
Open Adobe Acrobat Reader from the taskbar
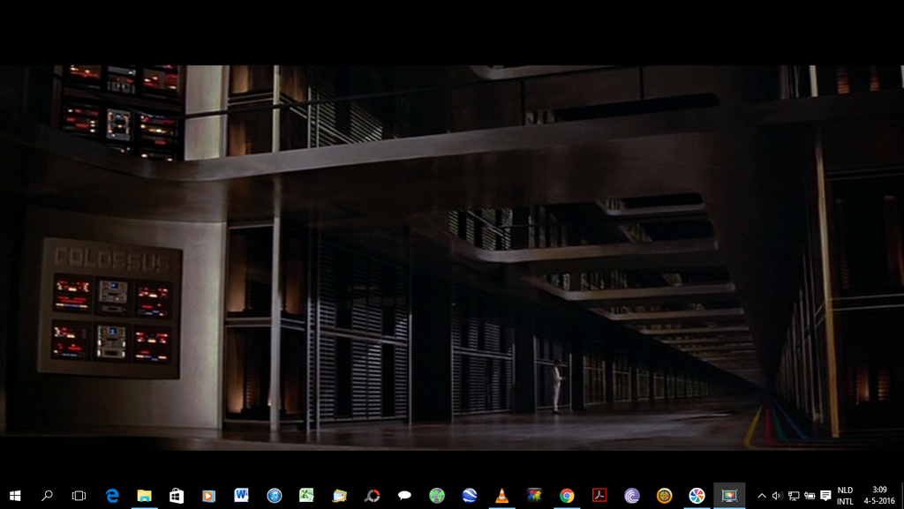[599, 495]
